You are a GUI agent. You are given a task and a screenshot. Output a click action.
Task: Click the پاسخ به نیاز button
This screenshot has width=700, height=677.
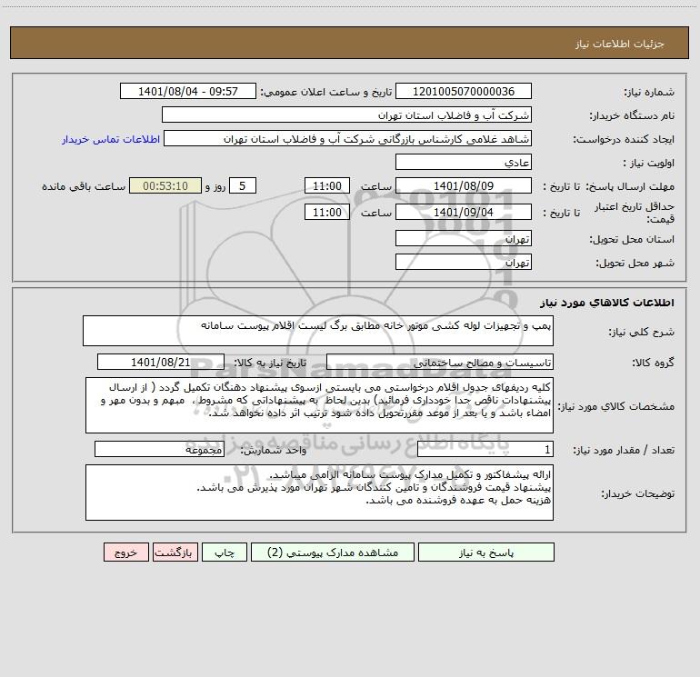click(x=486, y=552)
